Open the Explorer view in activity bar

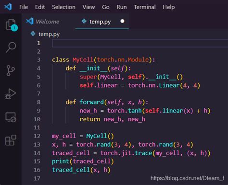pyautogui.click(x=11, y=25)
